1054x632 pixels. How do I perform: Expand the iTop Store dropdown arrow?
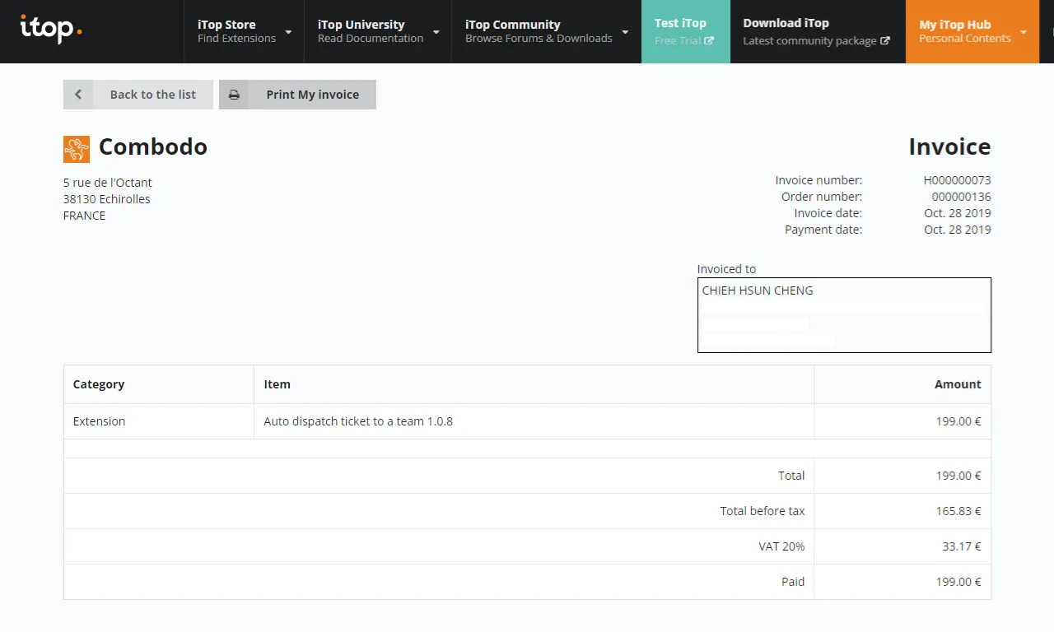point(288,33)
